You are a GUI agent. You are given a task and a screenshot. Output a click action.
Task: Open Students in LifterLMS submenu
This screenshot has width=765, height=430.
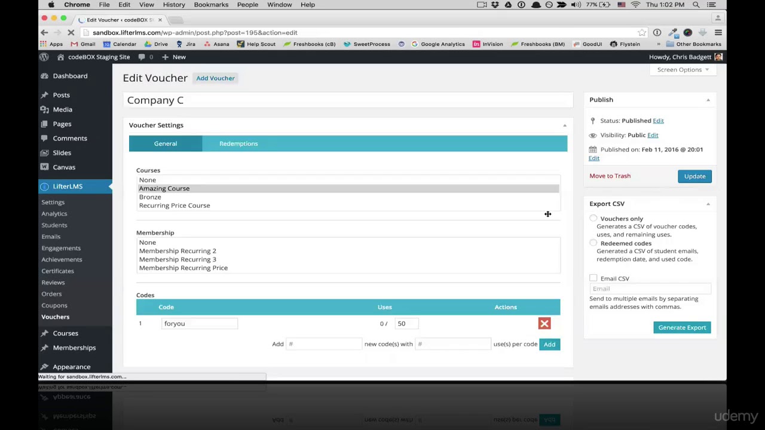pos(54,225)
